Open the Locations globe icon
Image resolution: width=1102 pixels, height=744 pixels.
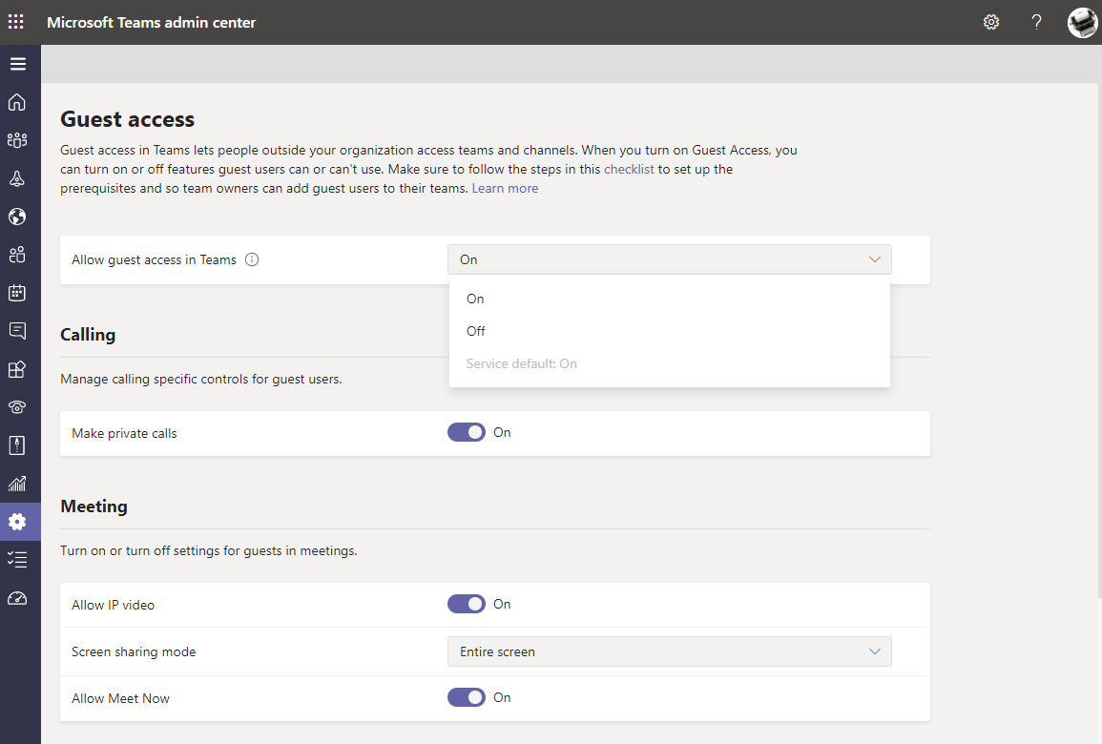click(17, 217)
